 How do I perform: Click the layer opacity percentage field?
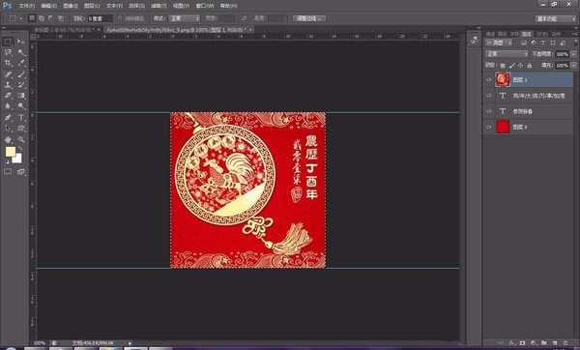(x=562, y=54)
